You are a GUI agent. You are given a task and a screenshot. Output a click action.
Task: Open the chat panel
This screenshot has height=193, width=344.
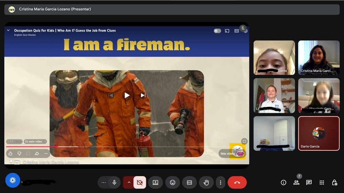[x=309, y=183]
